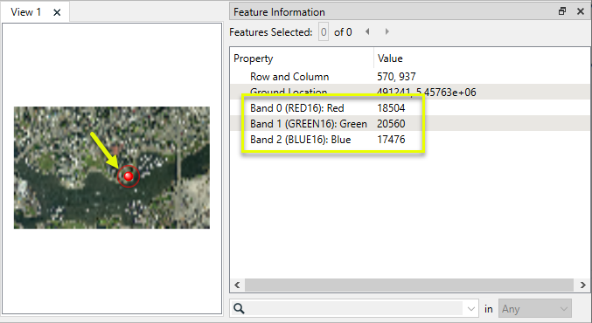Open the search history dropdown arrow
Image resolution: width=592 pixels, height=323 pixels.
point(470,309)
